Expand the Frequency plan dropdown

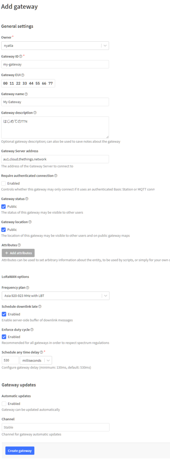pos(55,296)
